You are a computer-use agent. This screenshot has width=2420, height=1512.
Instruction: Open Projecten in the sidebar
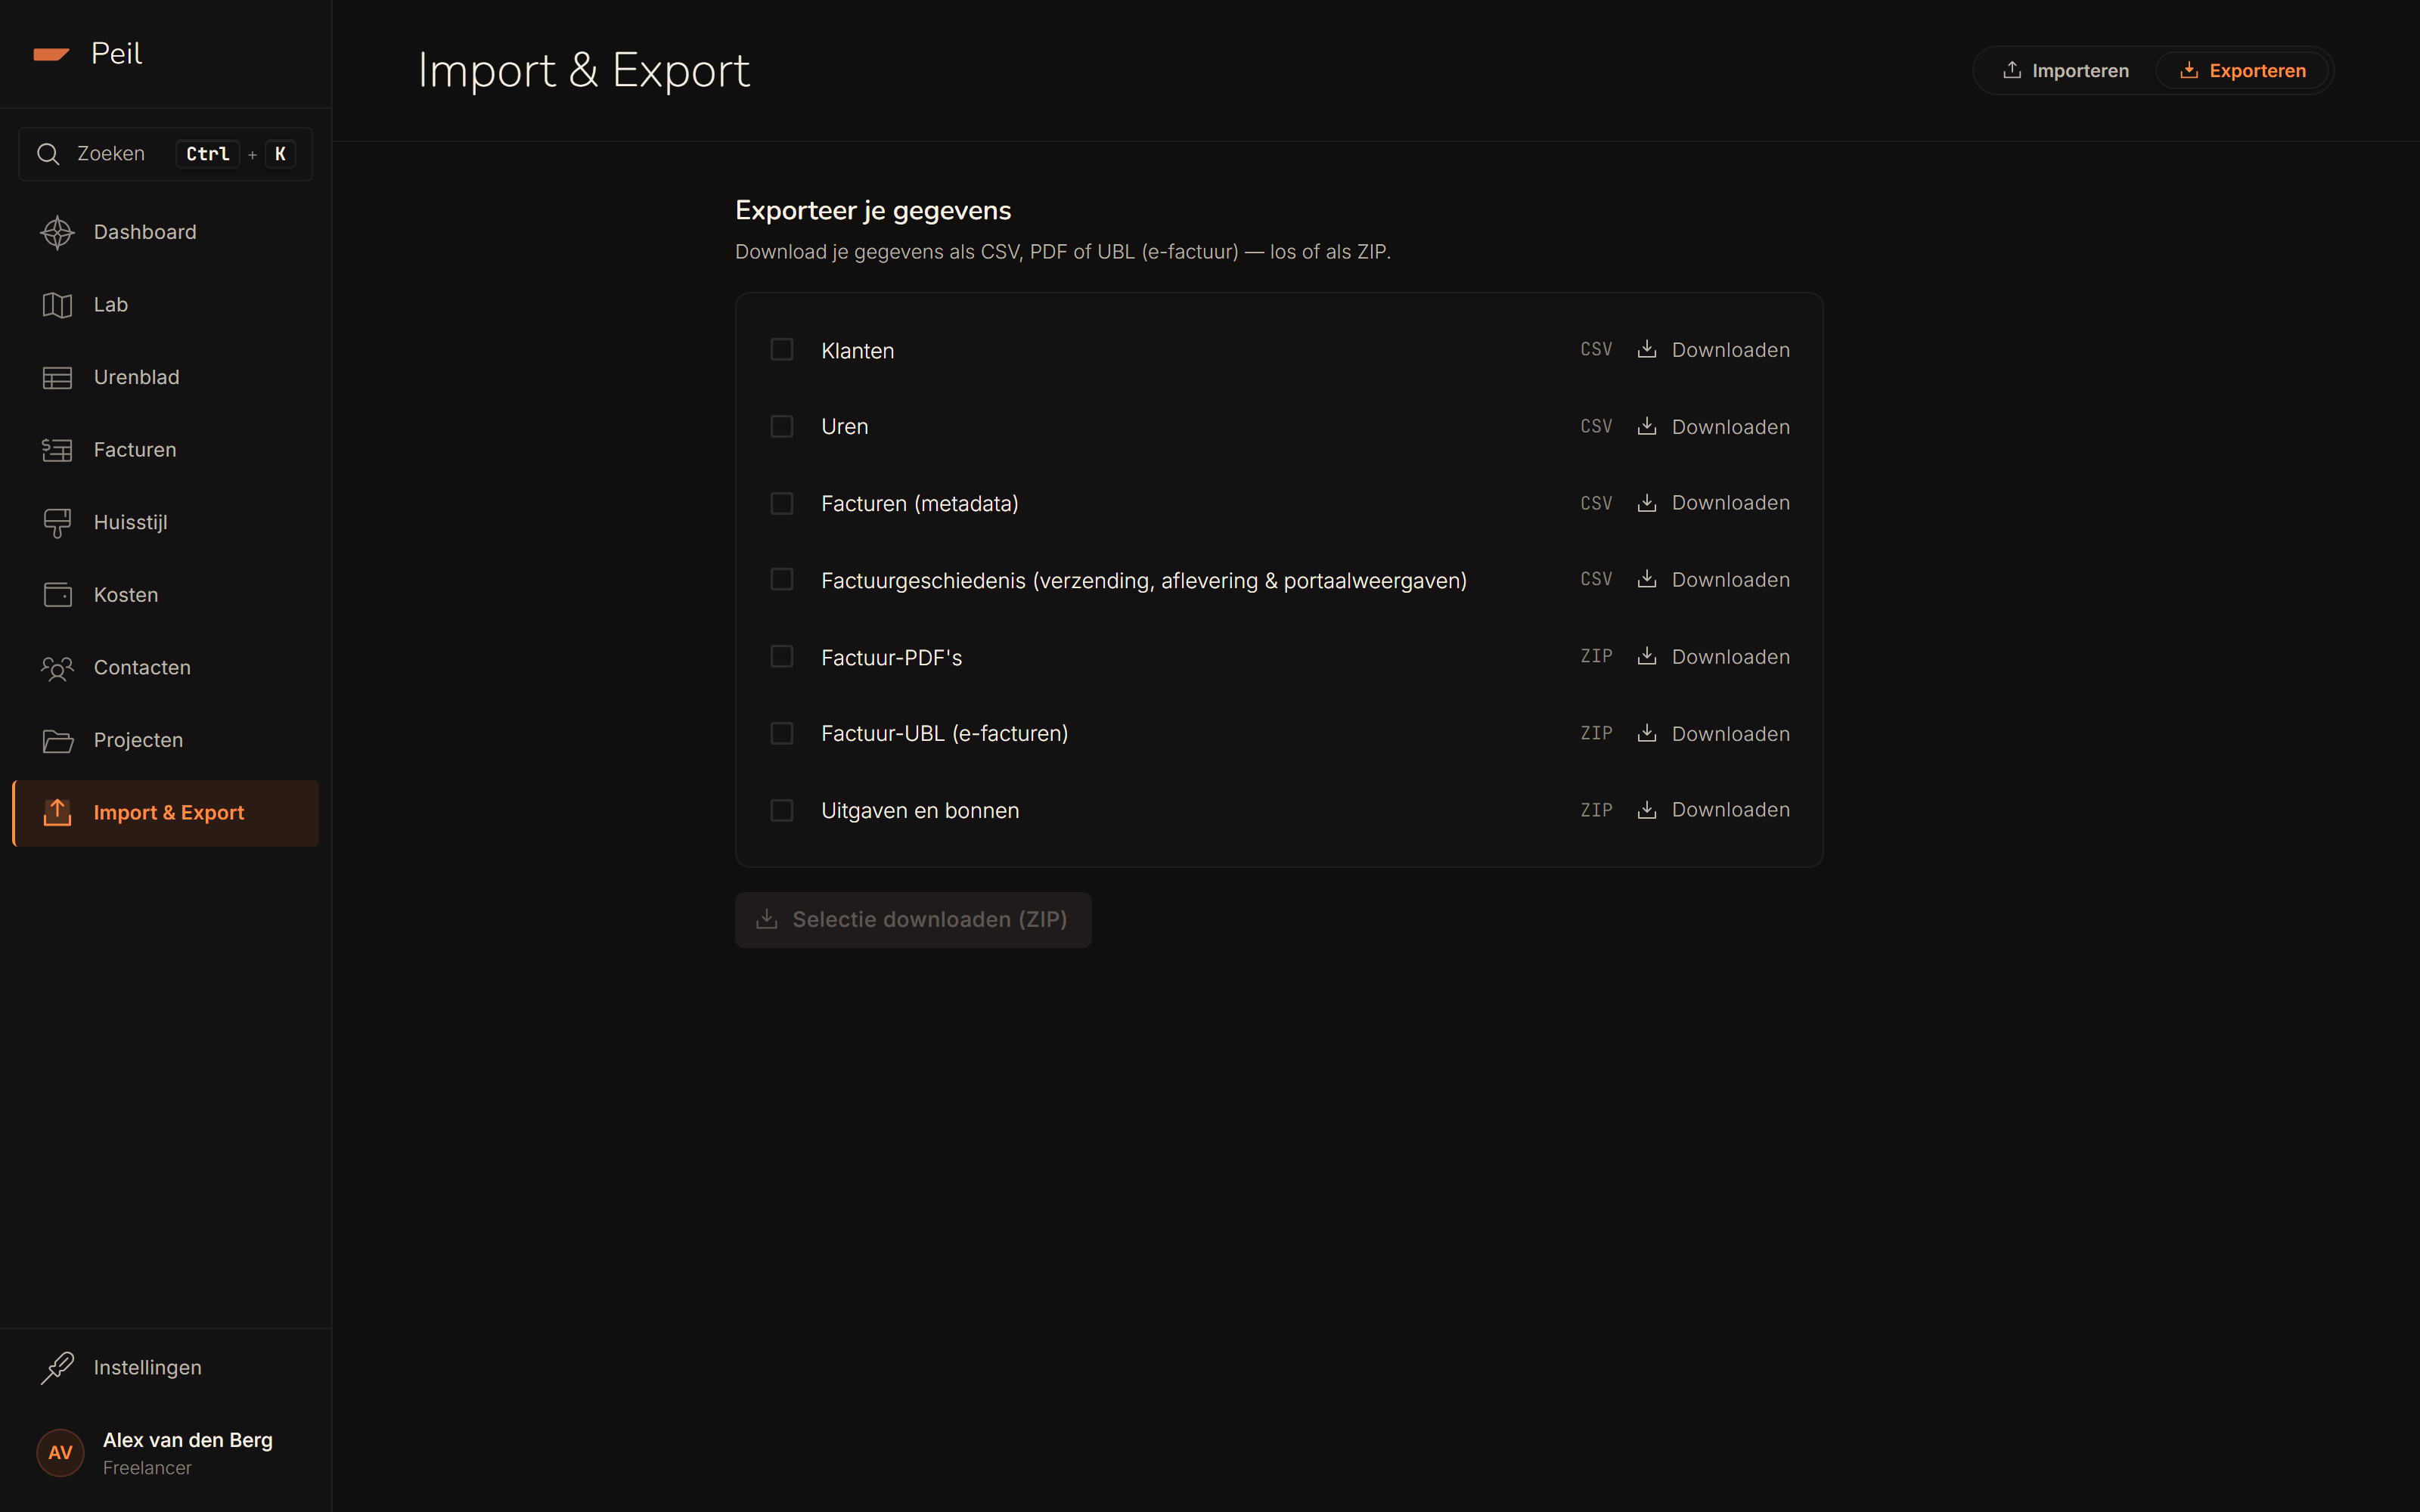[166, 741]
